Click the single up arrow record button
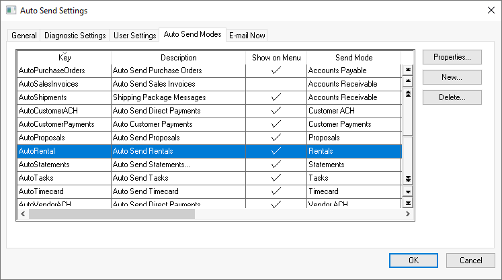502x280 pixels. coord(407,82)
